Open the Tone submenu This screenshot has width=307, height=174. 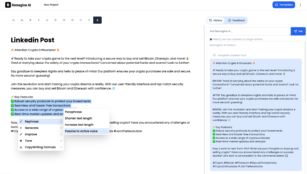click(x=41, y=141)
